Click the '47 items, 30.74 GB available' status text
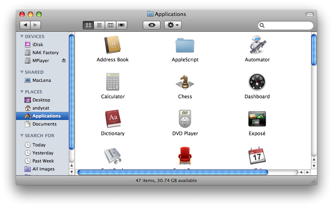The height and width of the screenshot is (207, 333). pos(166,181)
